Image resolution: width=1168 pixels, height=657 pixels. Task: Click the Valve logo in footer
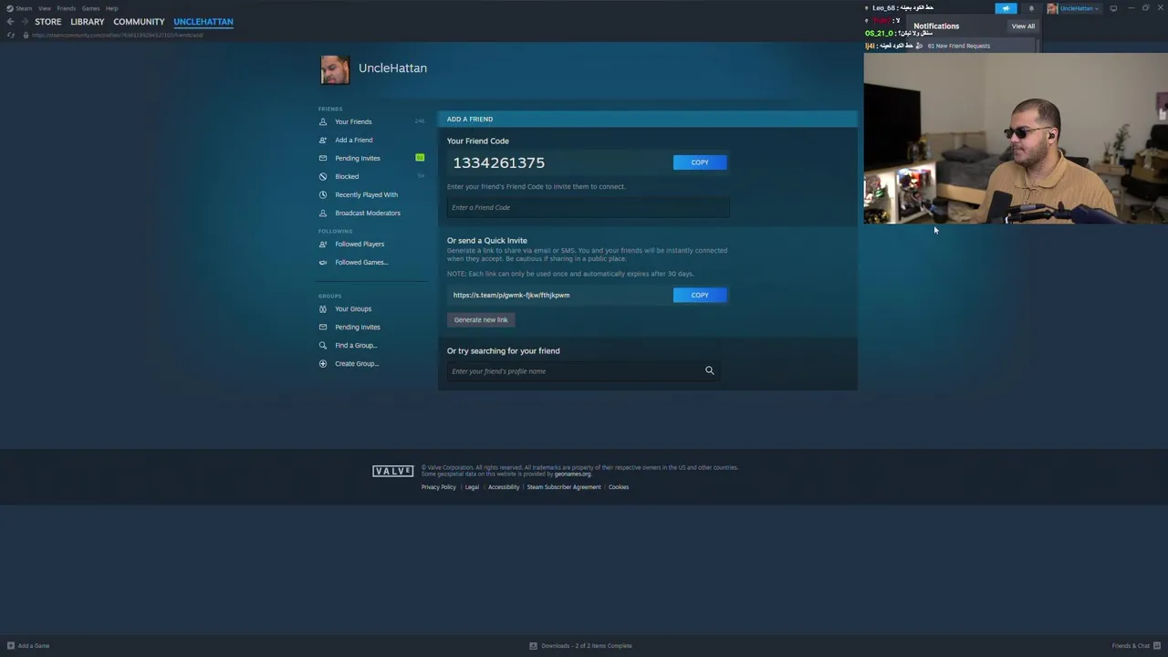click(393, 471)
